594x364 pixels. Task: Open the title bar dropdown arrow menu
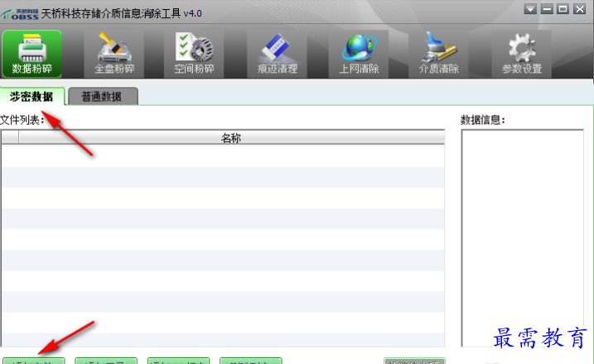[530, 9]
